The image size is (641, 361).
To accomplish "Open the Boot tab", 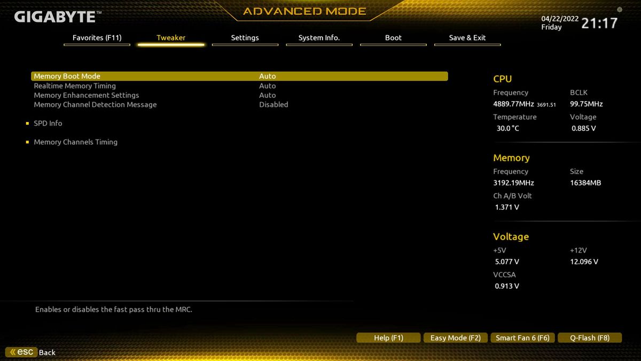I will (x=393, y=38).
